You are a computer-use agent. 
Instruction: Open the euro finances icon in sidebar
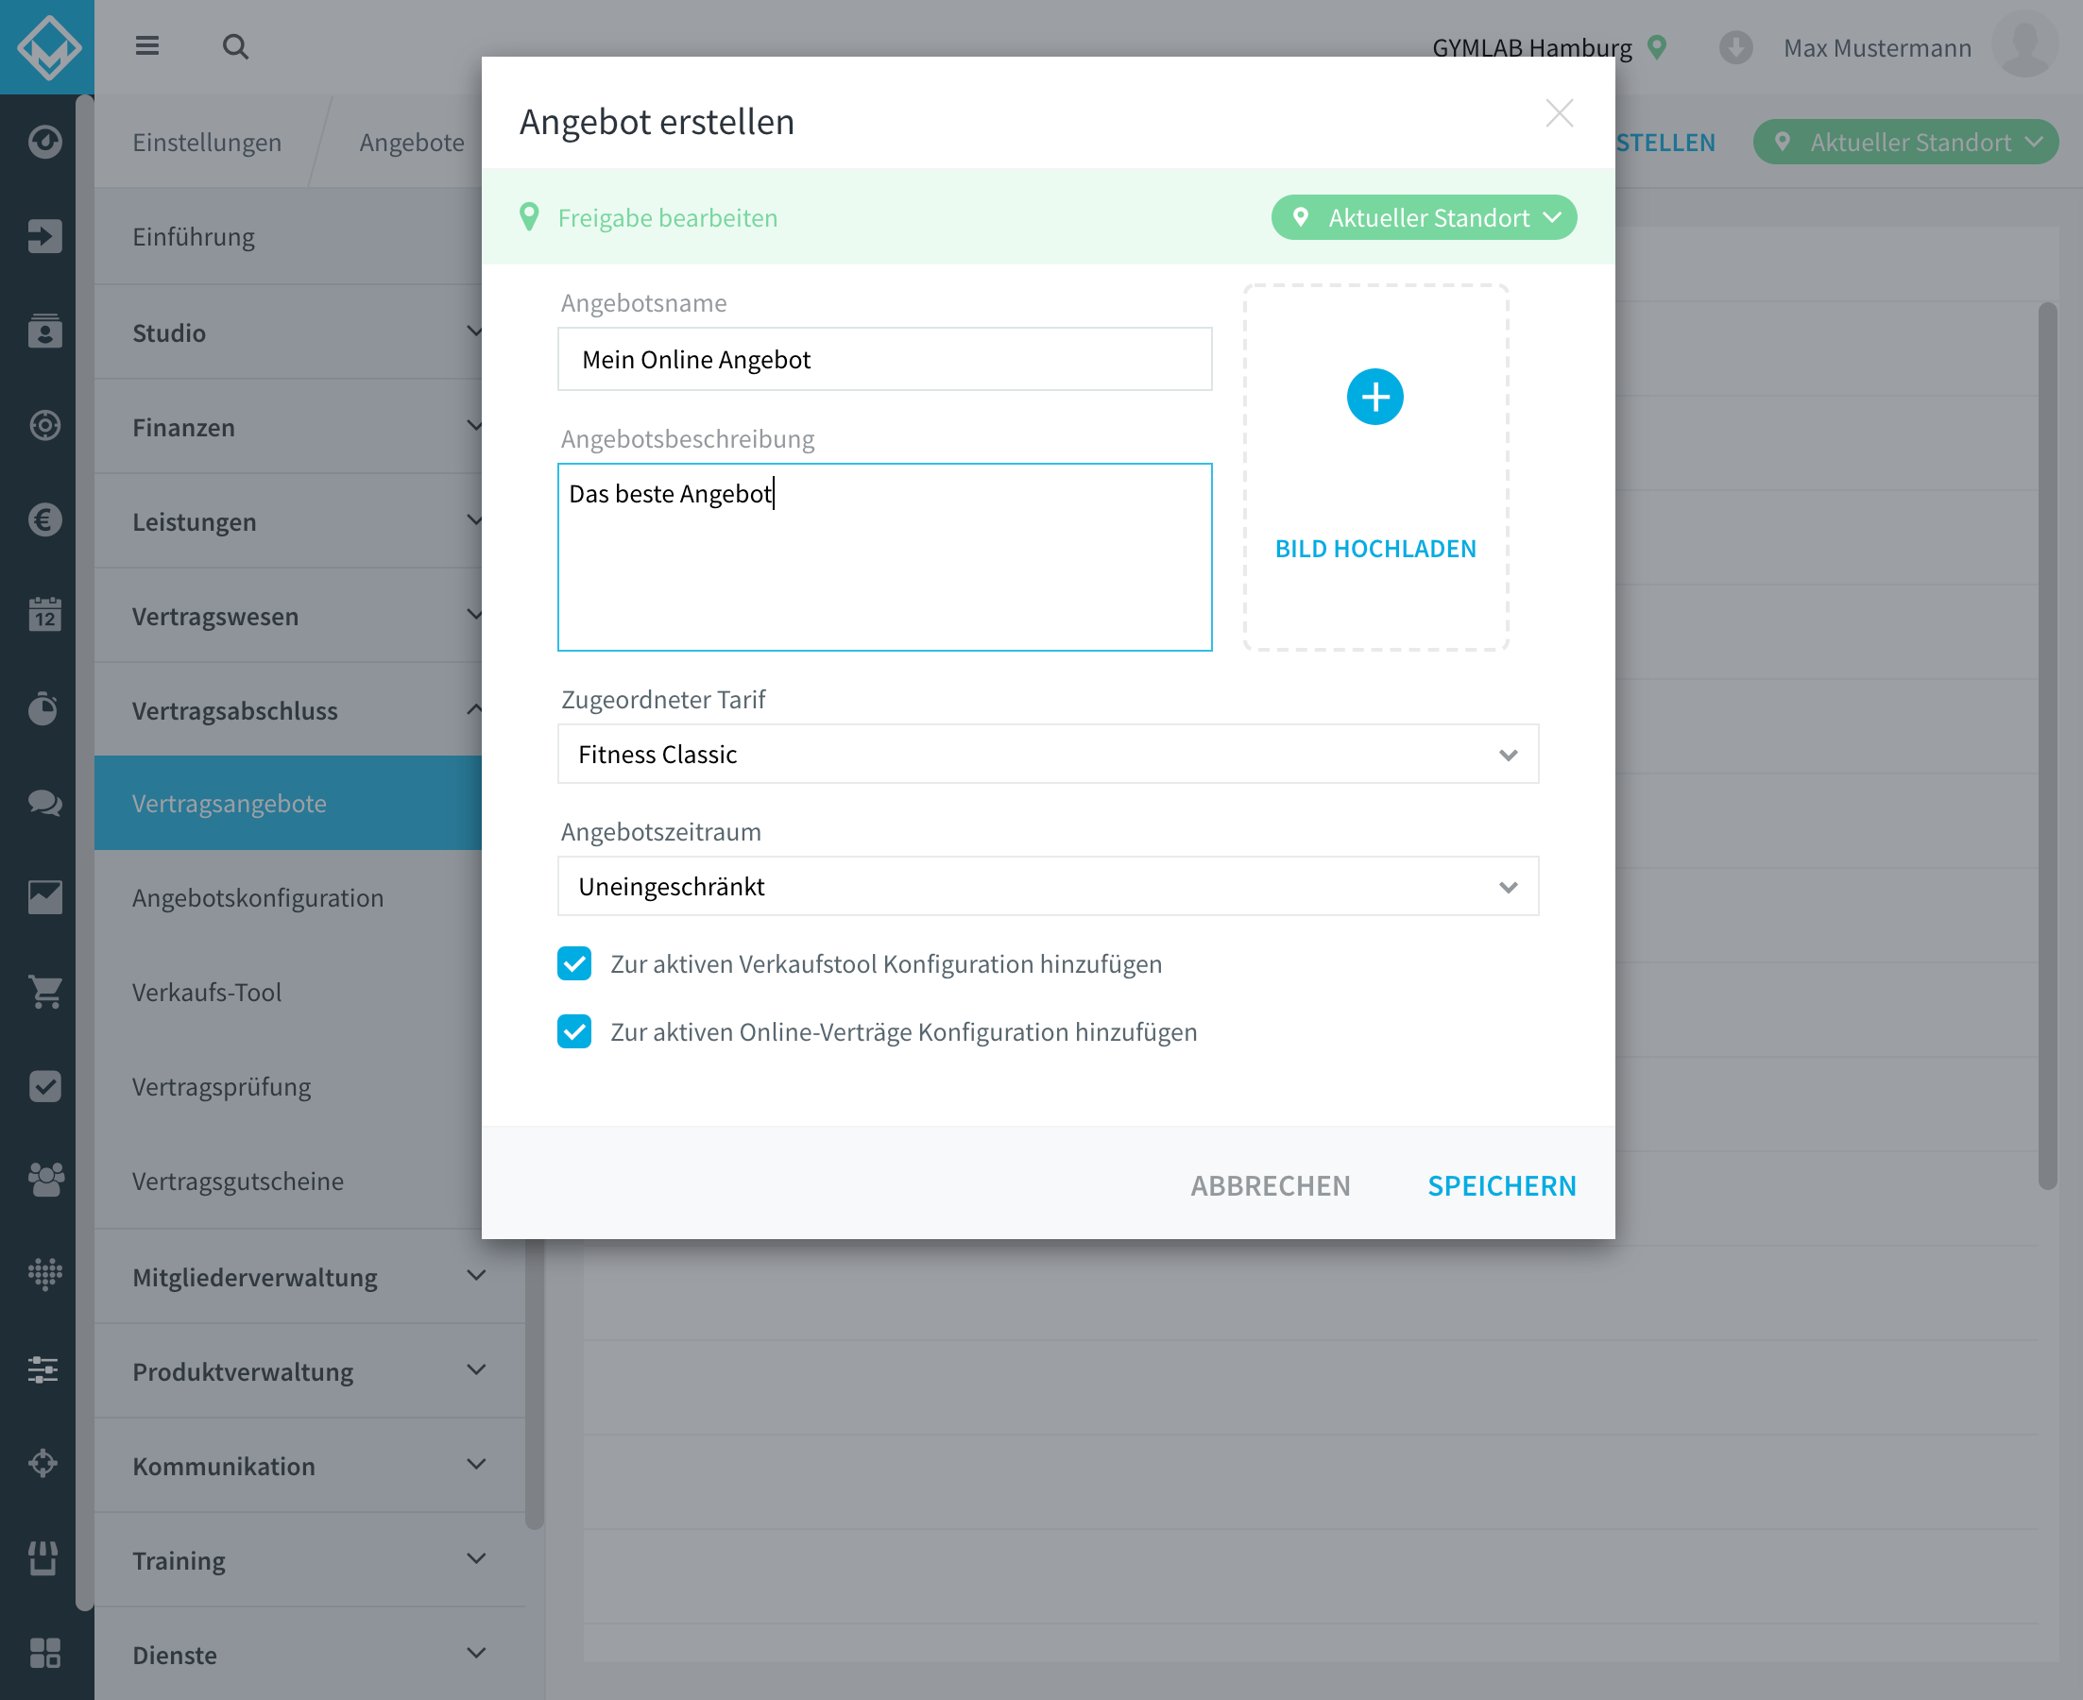(x=45, y=520)
